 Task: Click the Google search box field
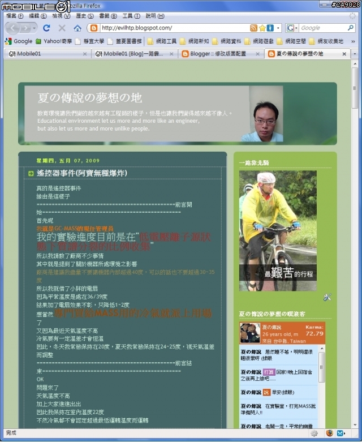point(323,28)
